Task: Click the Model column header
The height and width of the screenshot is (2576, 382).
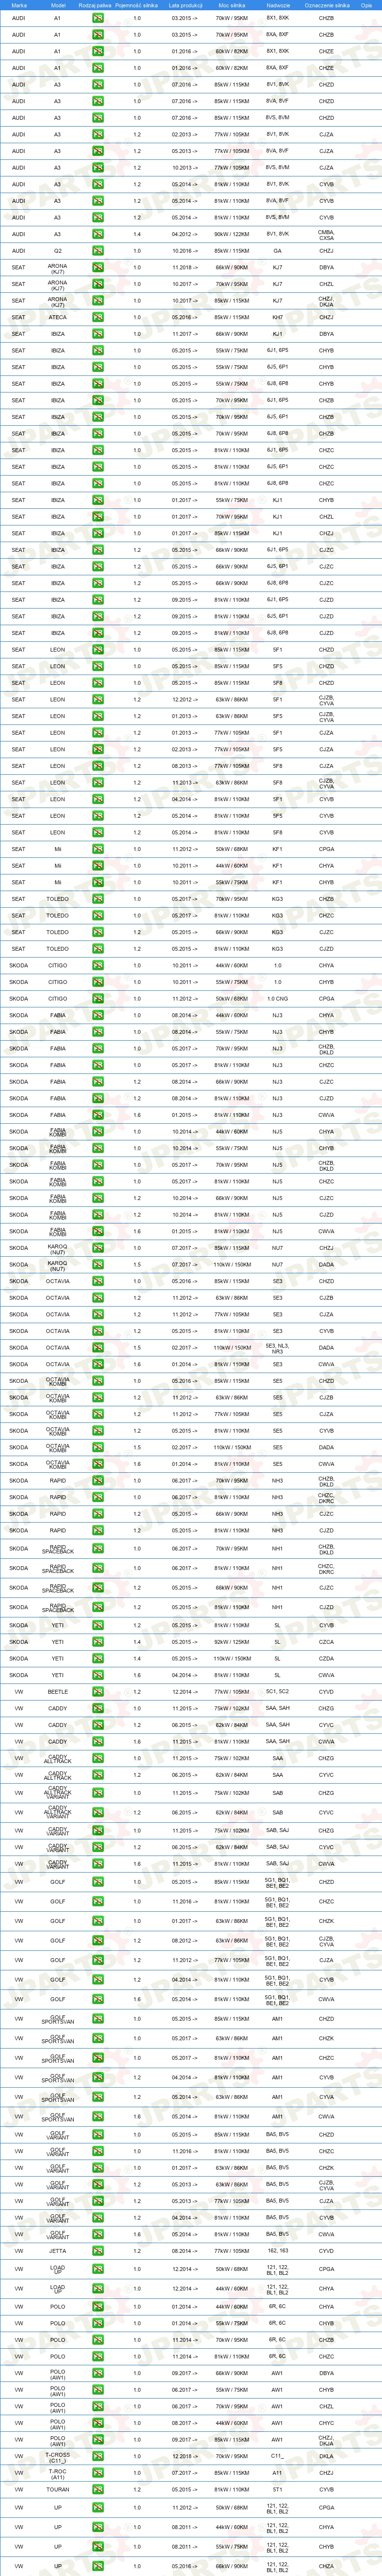Action: pos(57,5)
